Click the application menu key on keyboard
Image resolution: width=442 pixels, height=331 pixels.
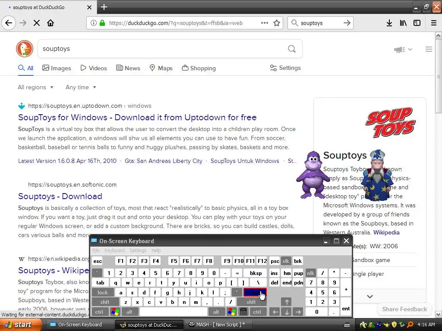point(243,312)
